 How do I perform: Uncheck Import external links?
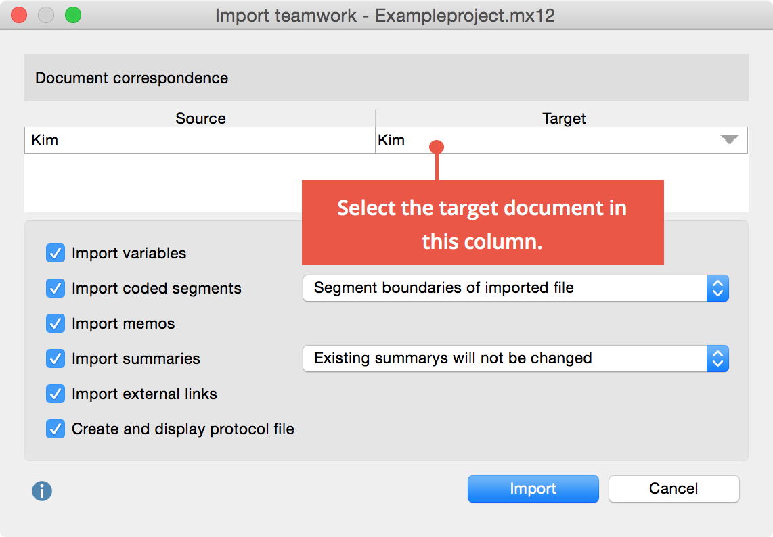56,394
